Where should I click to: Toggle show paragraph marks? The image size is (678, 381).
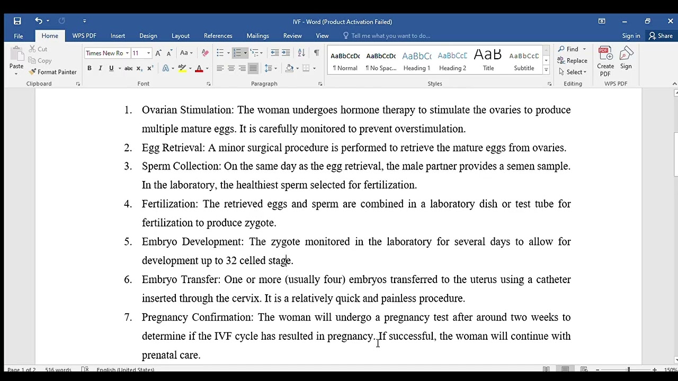316,53
